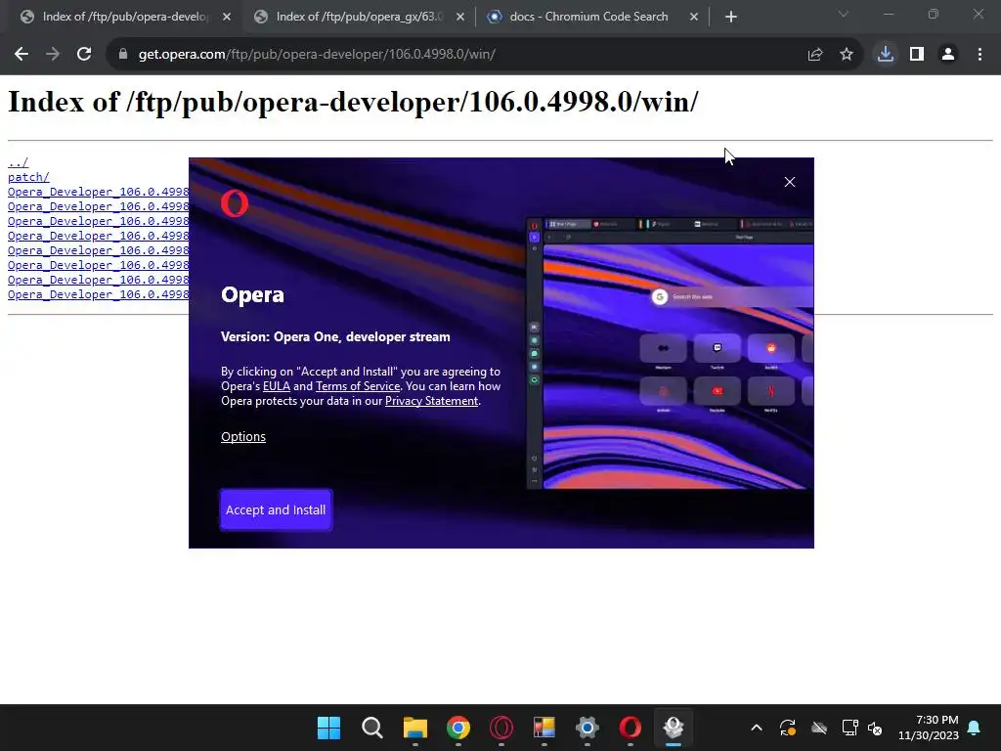Open the colorful tiles taskbar app icon
This screenshot has width=1001, height=751.
(x=544, y=728)
